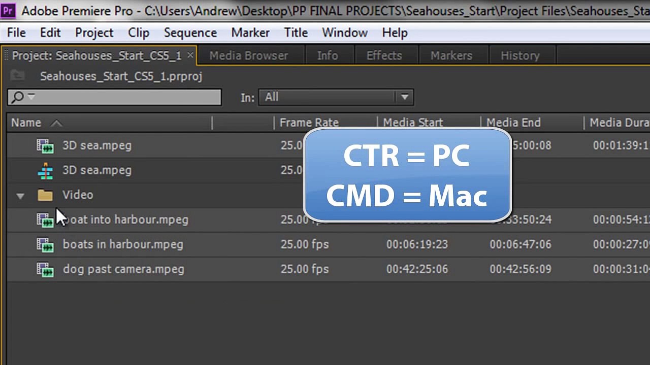Select the second 3D sea.mpeg sequence name
Image resolution: width=650 pixels, height=365 pixels.
pyautogui.click(x=97, y=170)
